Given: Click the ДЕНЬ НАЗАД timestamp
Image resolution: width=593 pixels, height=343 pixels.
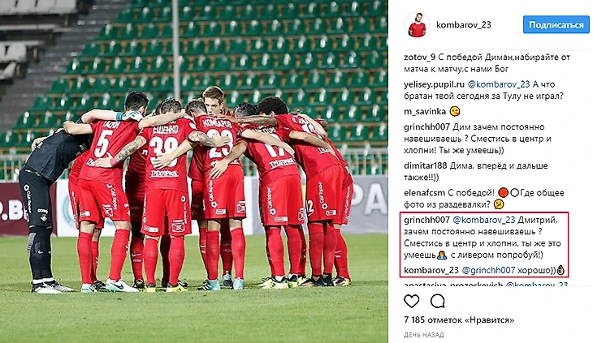Looking at the screenshot, I should [423, 335].
